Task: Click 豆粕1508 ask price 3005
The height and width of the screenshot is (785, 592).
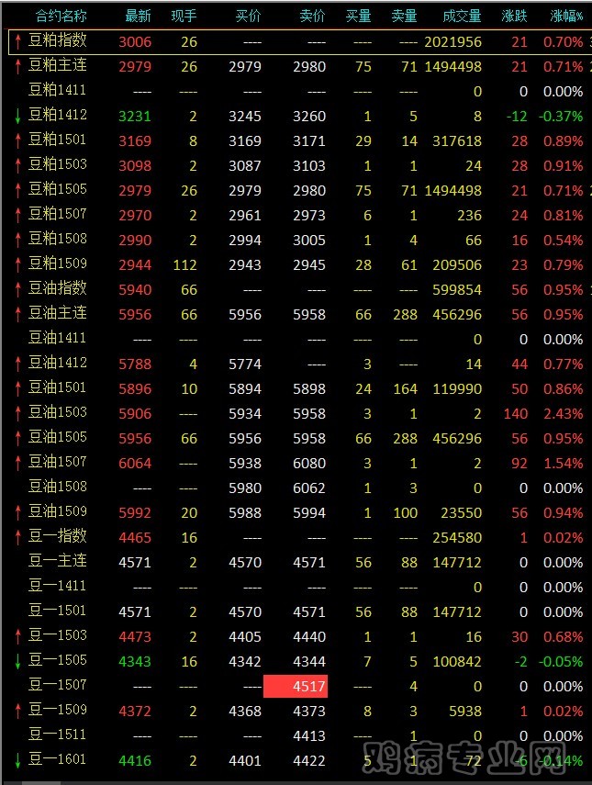Action: (309, 241)
